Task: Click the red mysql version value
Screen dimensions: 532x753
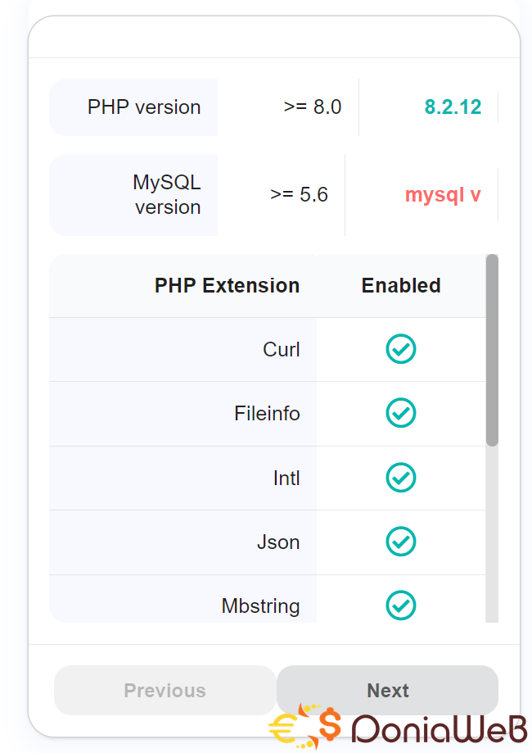Action: click(443, 195)
